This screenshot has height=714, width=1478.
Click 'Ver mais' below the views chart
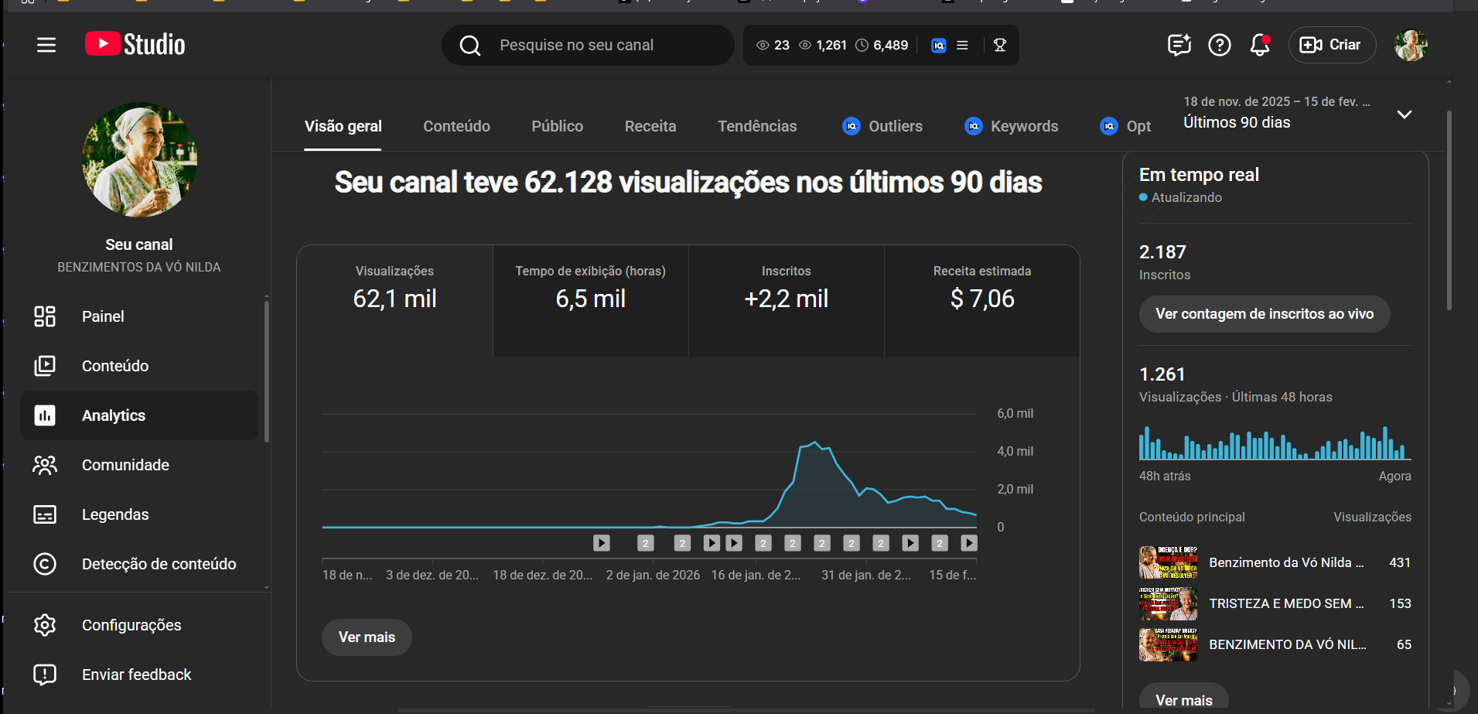(367, 637)
